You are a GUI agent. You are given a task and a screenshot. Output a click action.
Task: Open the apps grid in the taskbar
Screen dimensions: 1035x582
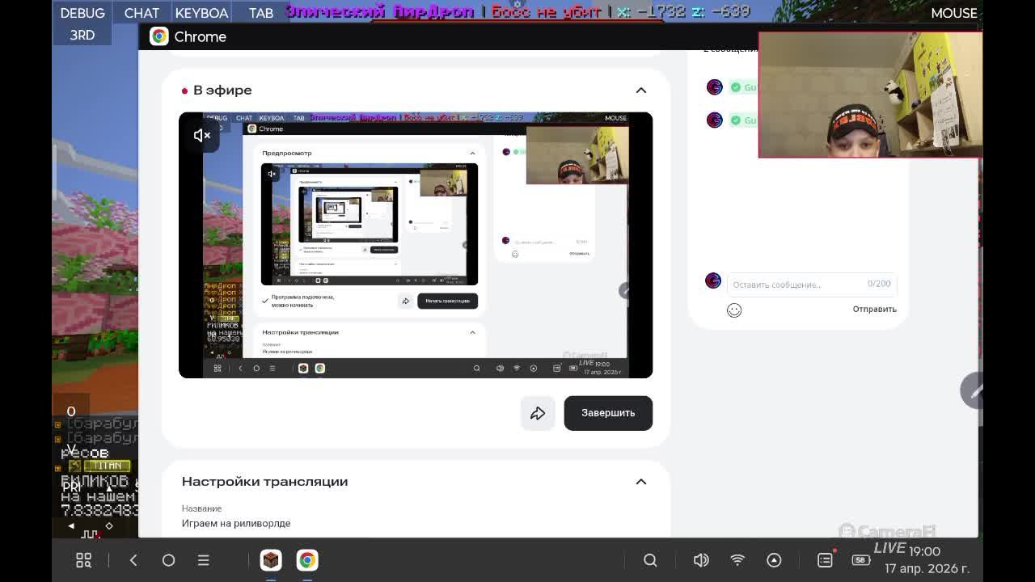click(x=83, y=560)
